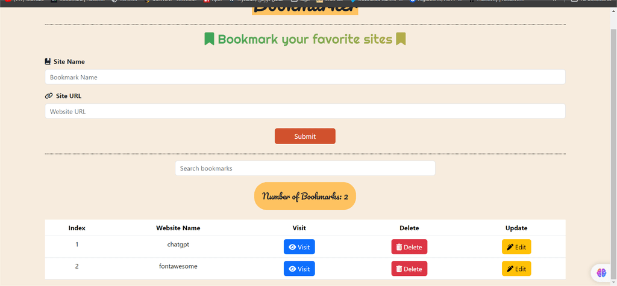The image size is (617, 286).
Task: Click the pencil icon in chatgpt's Edit button
Action: [510, 247]
